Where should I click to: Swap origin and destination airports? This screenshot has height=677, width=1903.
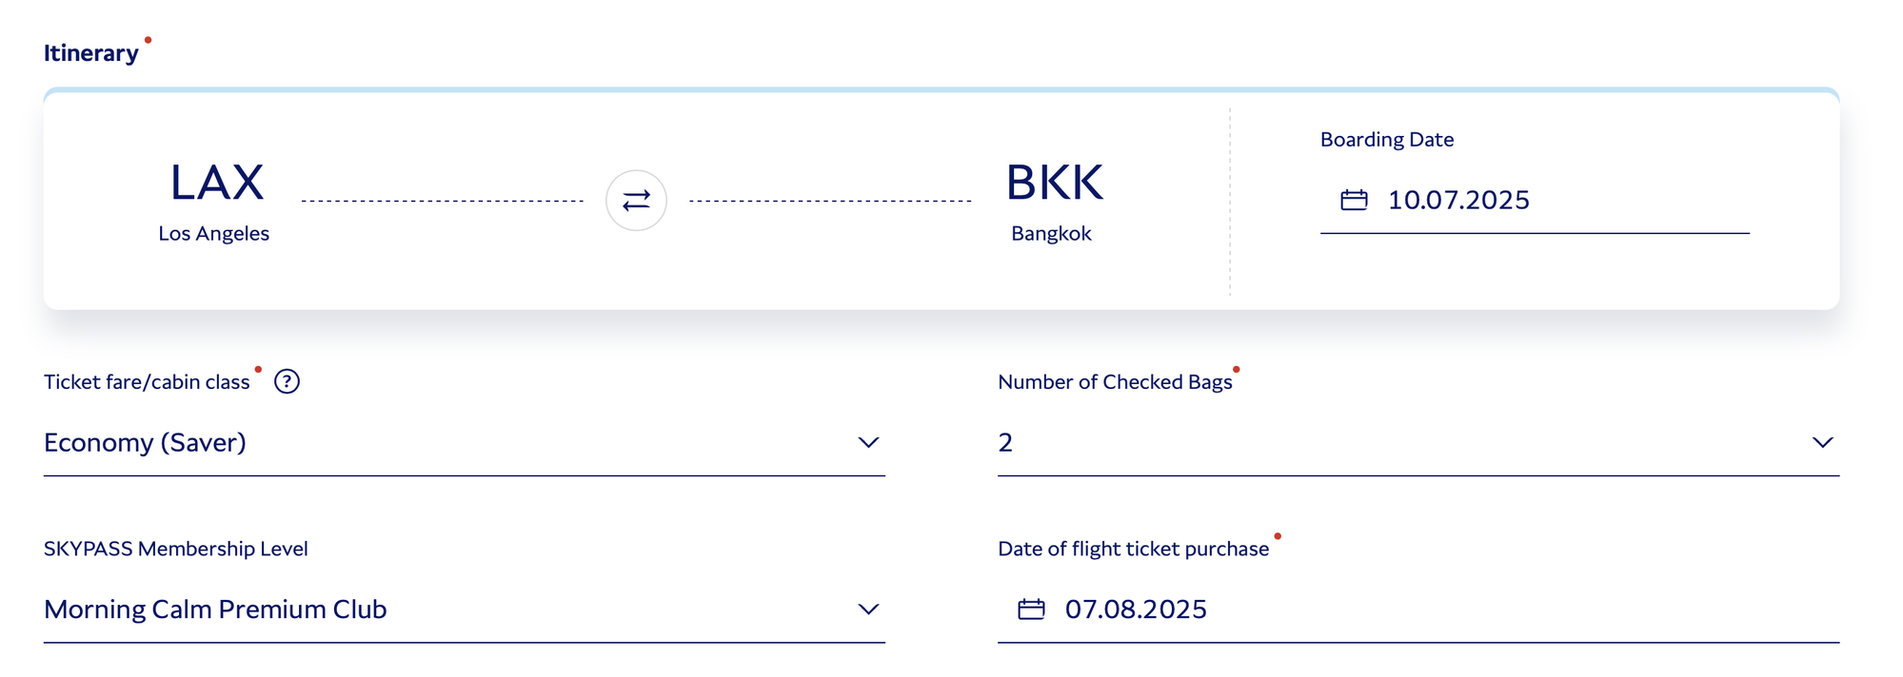pyautogui.click(x=636, y=201)
